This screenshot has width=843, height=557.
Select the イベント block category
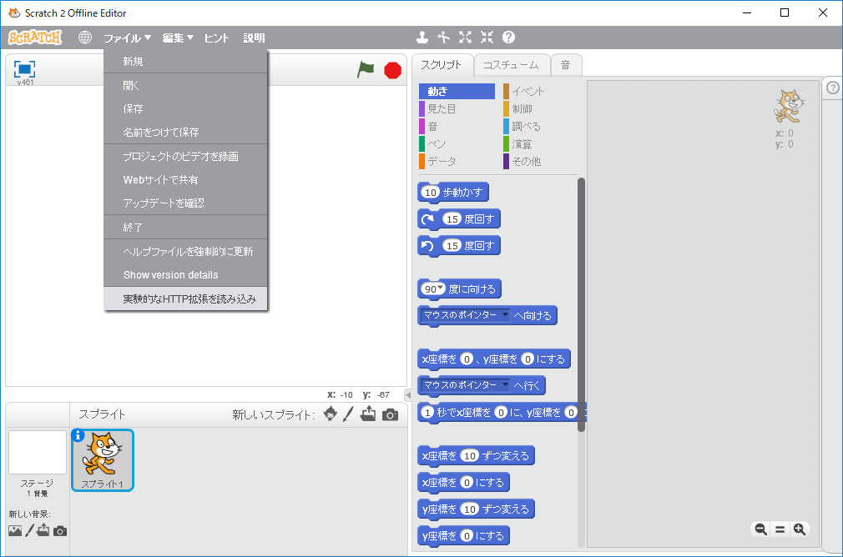click(528, 91)
